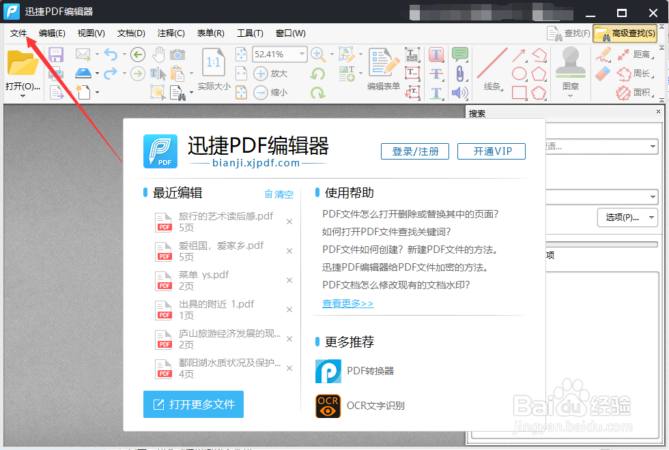The height and width of the screenshot is (450, 669).
Task: Click the green comment note icon
Action: click(460, 55)
